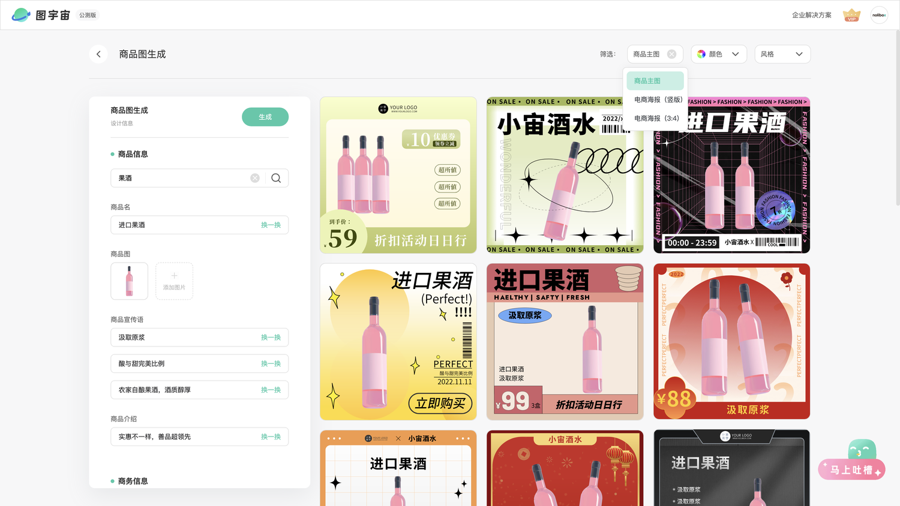
Task: Select the 电商海报（竖版）option
Action: [655, 100]
